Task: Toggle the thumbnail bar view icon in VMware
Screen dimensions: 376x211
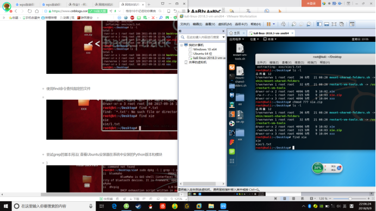Action: [x=327, y=24]
